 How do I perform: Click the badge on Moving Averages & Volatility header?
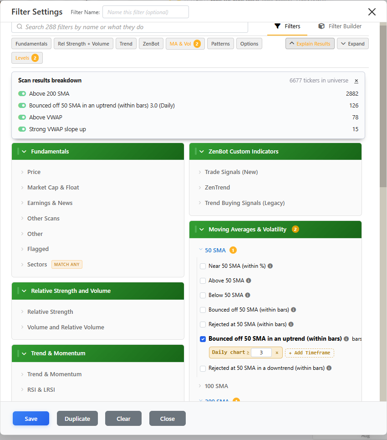coord(295,229)
